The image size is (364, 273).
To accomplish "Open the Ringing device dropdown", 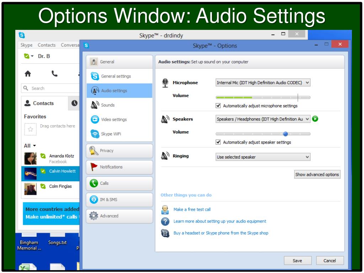I will [263, 157].
